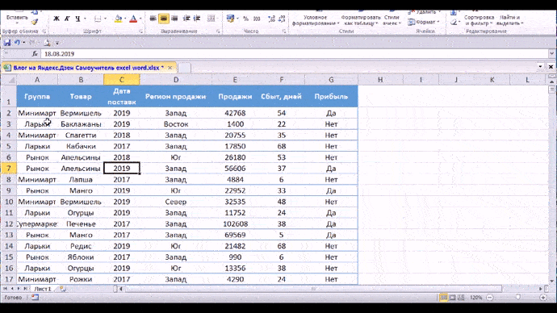Screen dimensions: 557x313
Task: Open font (Шрифт) dialog launcher
Action: click(141, 31)
